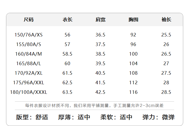Click 袖长 value 26.5
The width and height of the screenshot is (189, 126).
[x=166, y=54]
